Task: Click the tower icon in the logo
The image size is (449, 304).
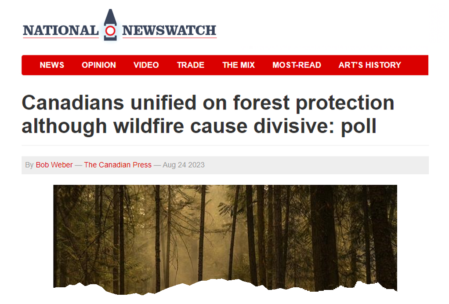Action: pos(110,25)
